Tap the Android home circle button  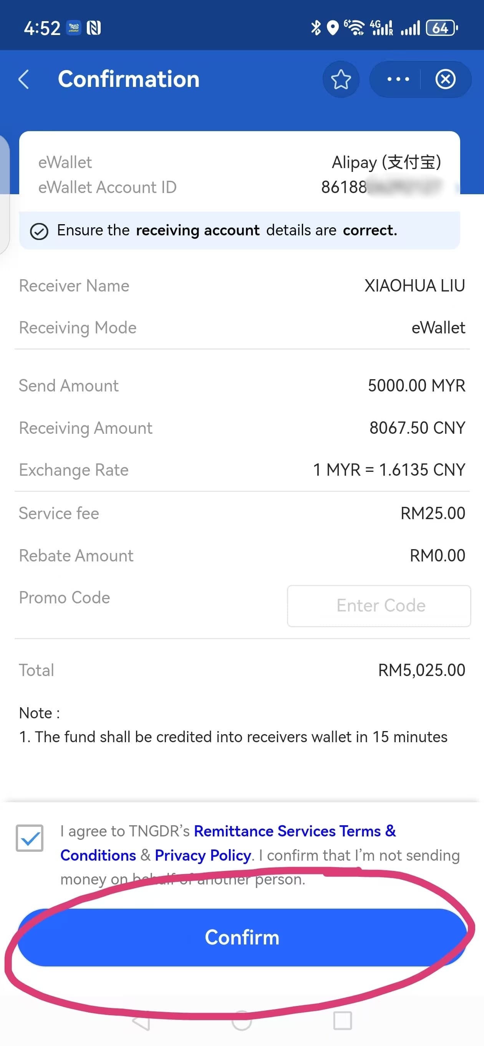coord(242,1020)
